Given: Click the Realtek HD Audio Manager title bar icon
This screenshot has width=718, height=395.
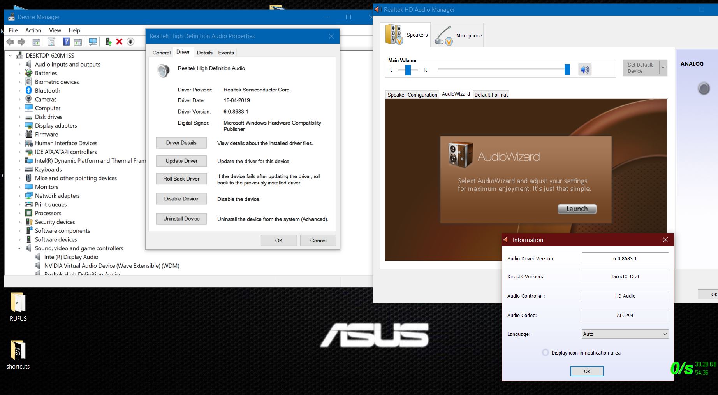Looking at the screenshot, I should click(377, 9).
